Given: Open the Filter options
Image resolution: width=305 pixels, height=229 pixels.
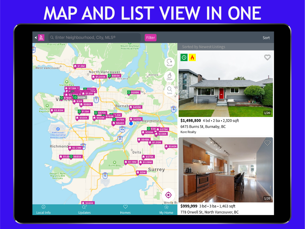Looking at the screenshot, I should [150, 38].
